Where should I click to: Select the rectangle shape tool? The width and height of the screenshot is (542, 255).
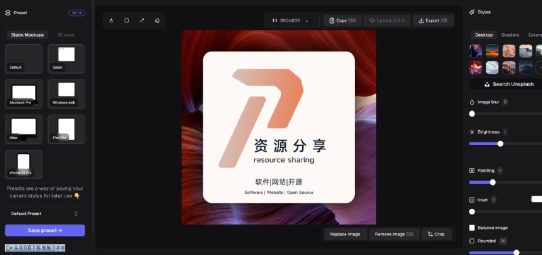pos(127,20)
